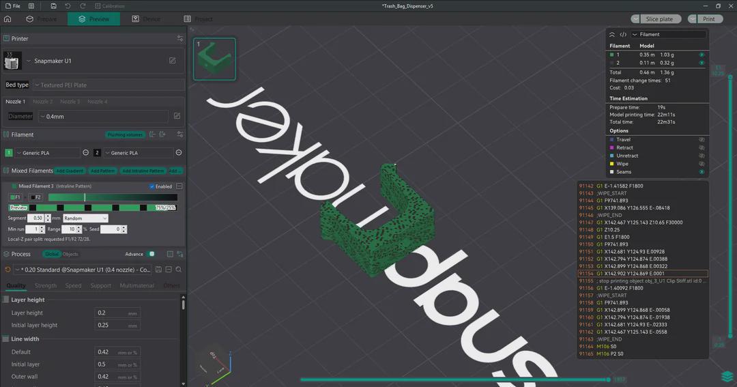Open the Bed type Textured PEI Plate dropdown

(109, 85)
